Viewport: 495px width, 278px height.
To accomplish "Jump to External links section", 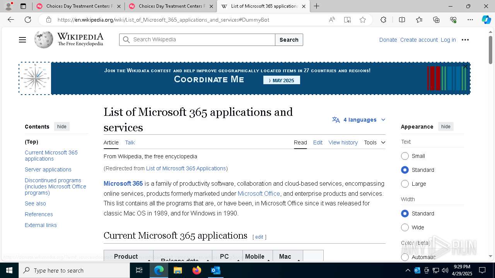I will click(41, 225).
